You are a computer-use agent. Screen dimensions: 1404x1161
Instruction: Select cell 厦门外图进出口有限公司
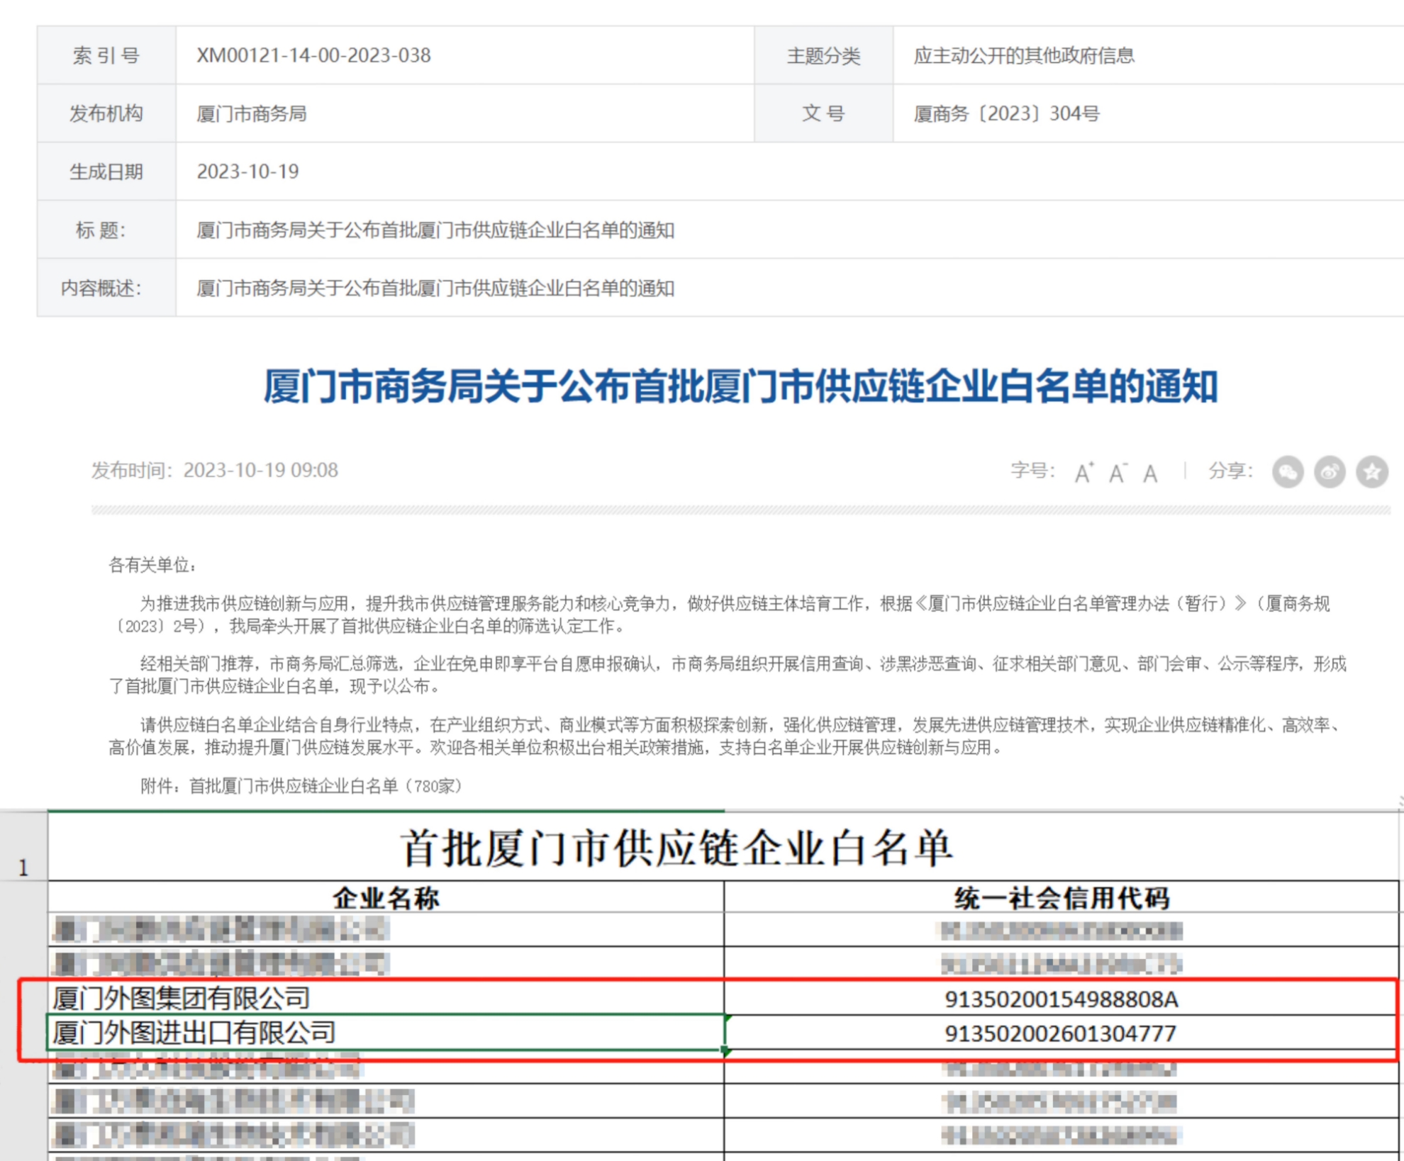tap(194, 1033)
